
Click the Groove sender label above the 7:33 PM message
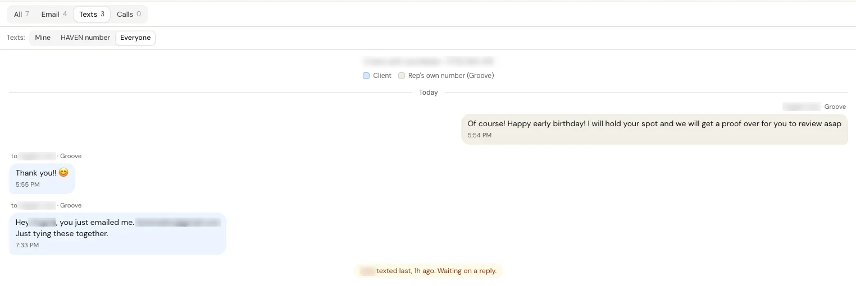click(71, 205)
